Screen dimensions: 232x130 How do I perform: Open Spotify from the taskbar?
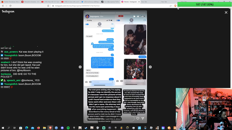pyautogui.click(x=68, y=128)
